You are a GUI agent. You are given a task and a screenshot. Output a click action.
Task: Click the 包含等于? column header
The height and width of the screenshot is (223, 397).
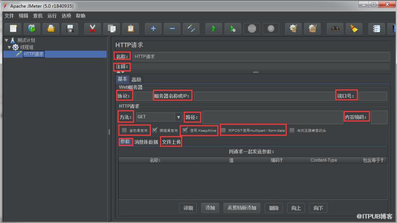coord(373,160)
